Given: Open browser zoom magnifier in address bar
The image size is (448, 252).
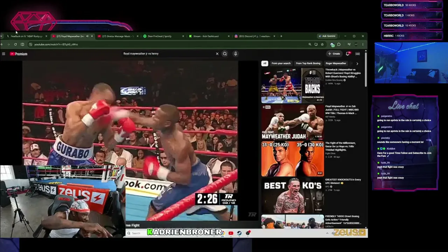Looking at the screenshot, I should pos(310,44).
